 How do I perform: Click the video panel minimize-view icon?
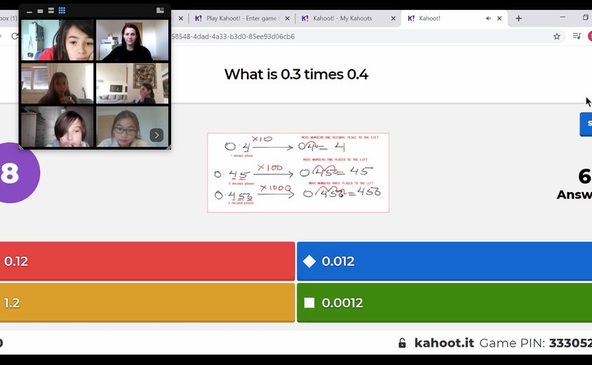tap(29, 11)
